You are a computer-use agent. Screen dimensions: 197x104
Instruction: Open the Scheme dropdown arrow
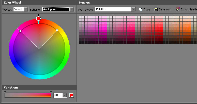(72, 9)
